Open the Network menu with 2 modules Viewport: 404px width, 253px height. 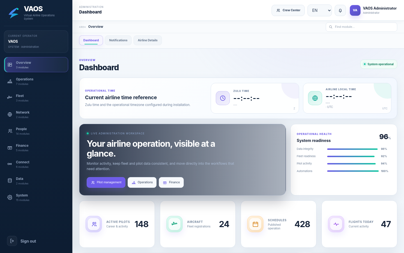tap(36, 114)
